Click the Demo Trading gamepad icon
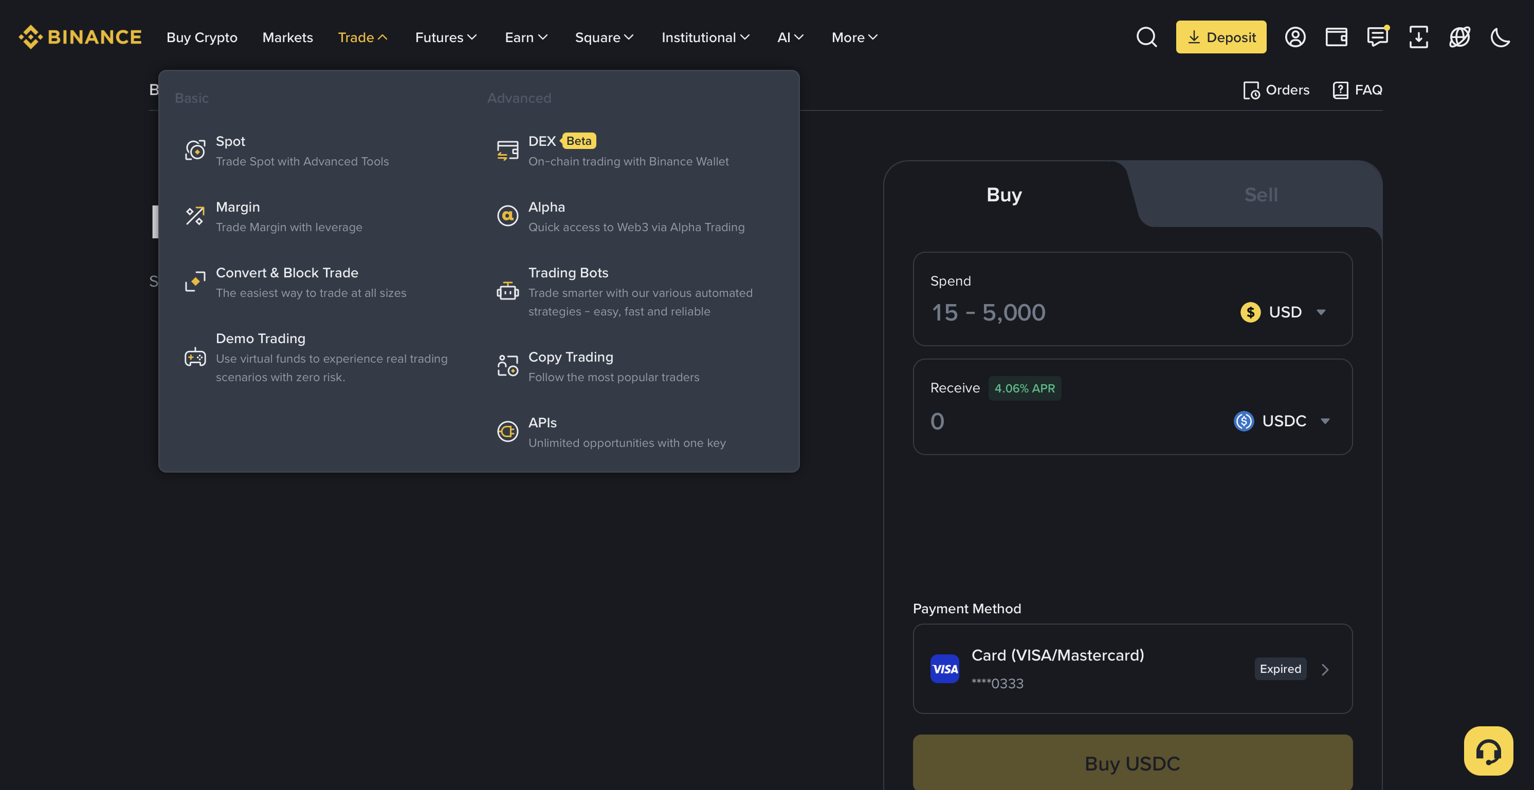The height and width of the screenshot is (790, 1534). click(195, 358)
